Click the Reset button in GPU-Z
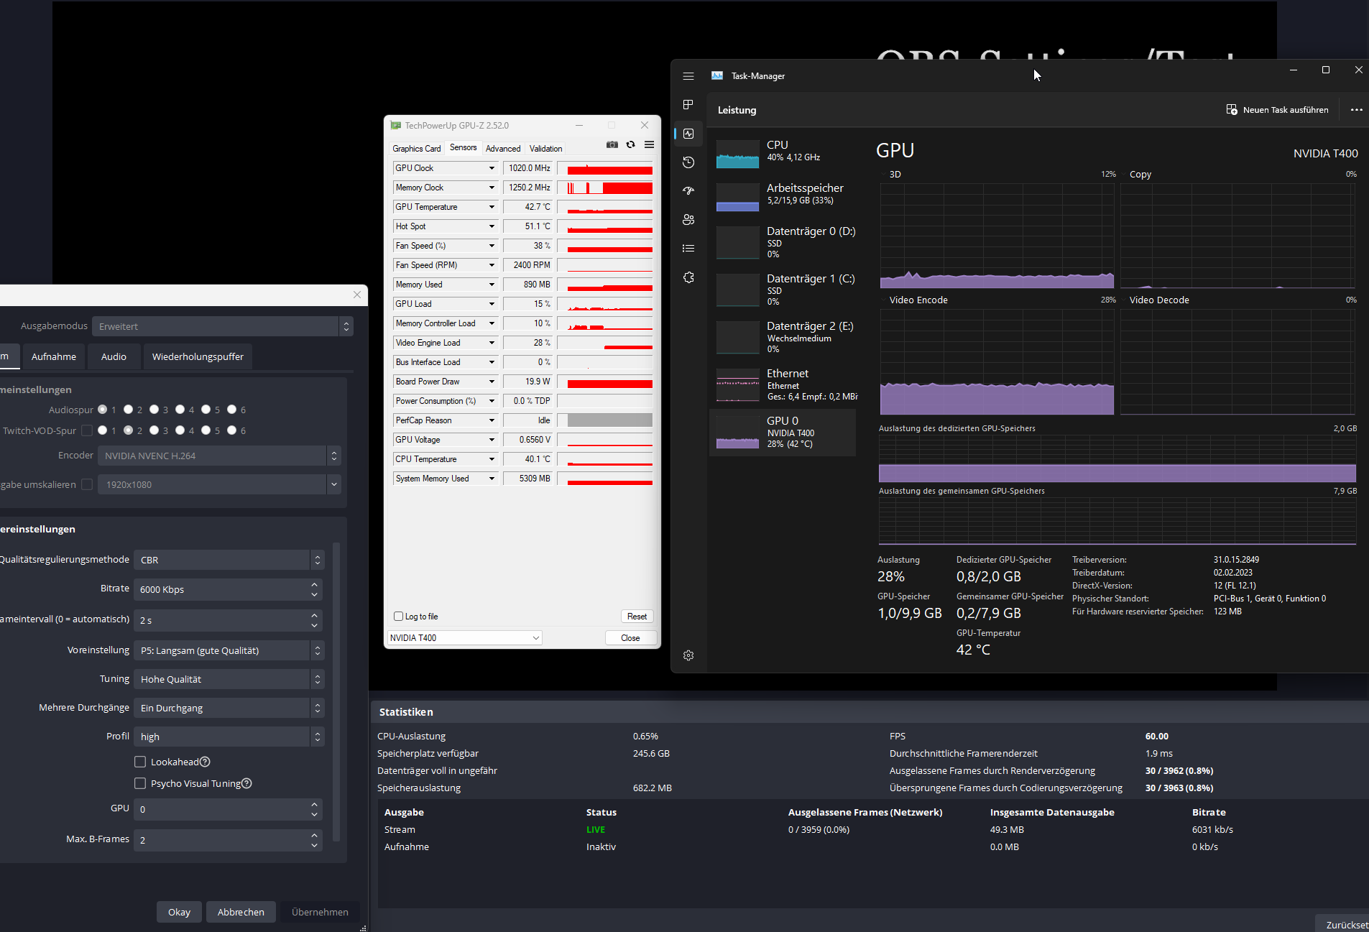This screenshot has height=932, width=1369. [x=637, y=617]
